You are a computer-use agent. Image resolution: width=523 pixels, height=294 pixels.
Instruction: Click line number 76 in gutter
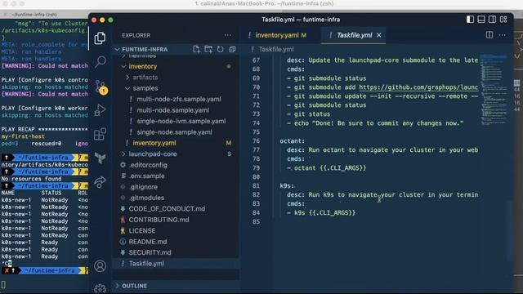[x=256, y=141]
